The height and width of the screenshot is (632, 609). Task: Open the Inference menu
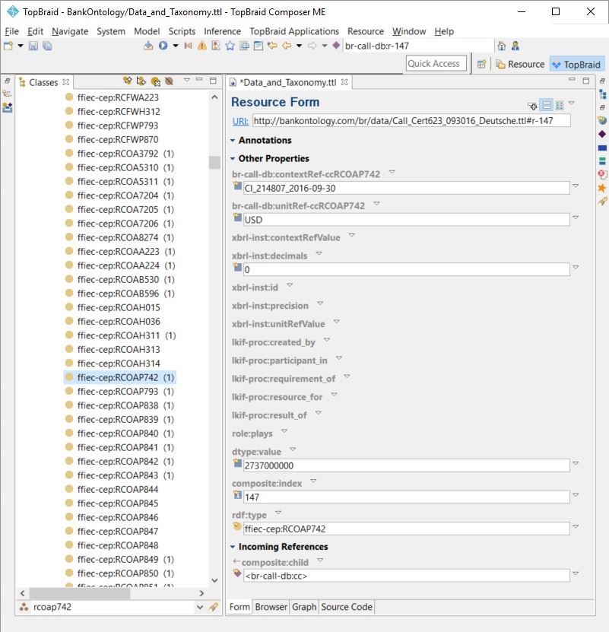(x=222, y=31)
